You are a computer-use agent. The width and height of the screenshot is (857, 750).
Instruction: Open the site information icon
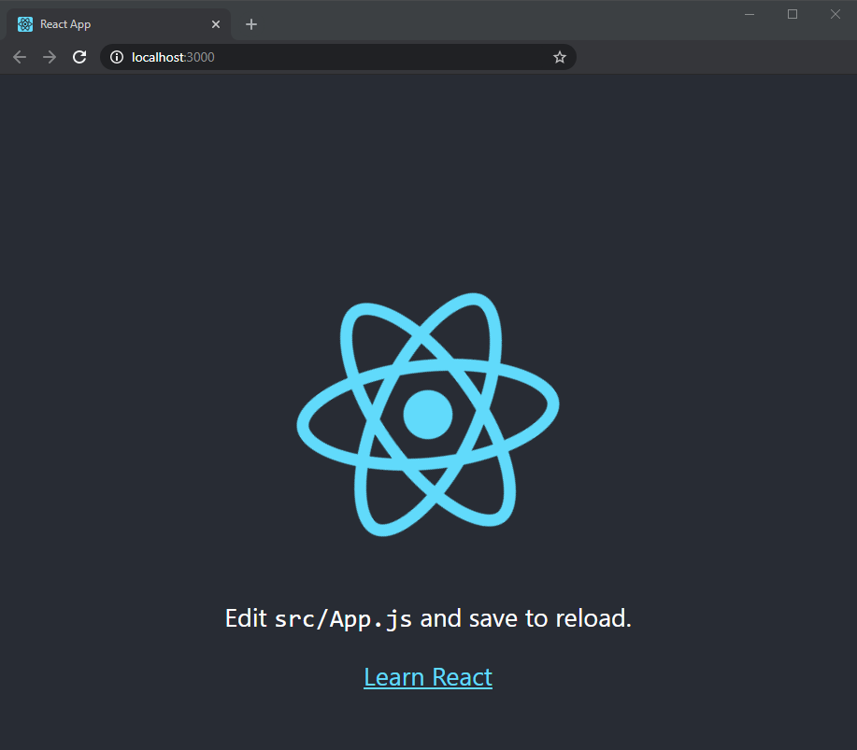117,57
